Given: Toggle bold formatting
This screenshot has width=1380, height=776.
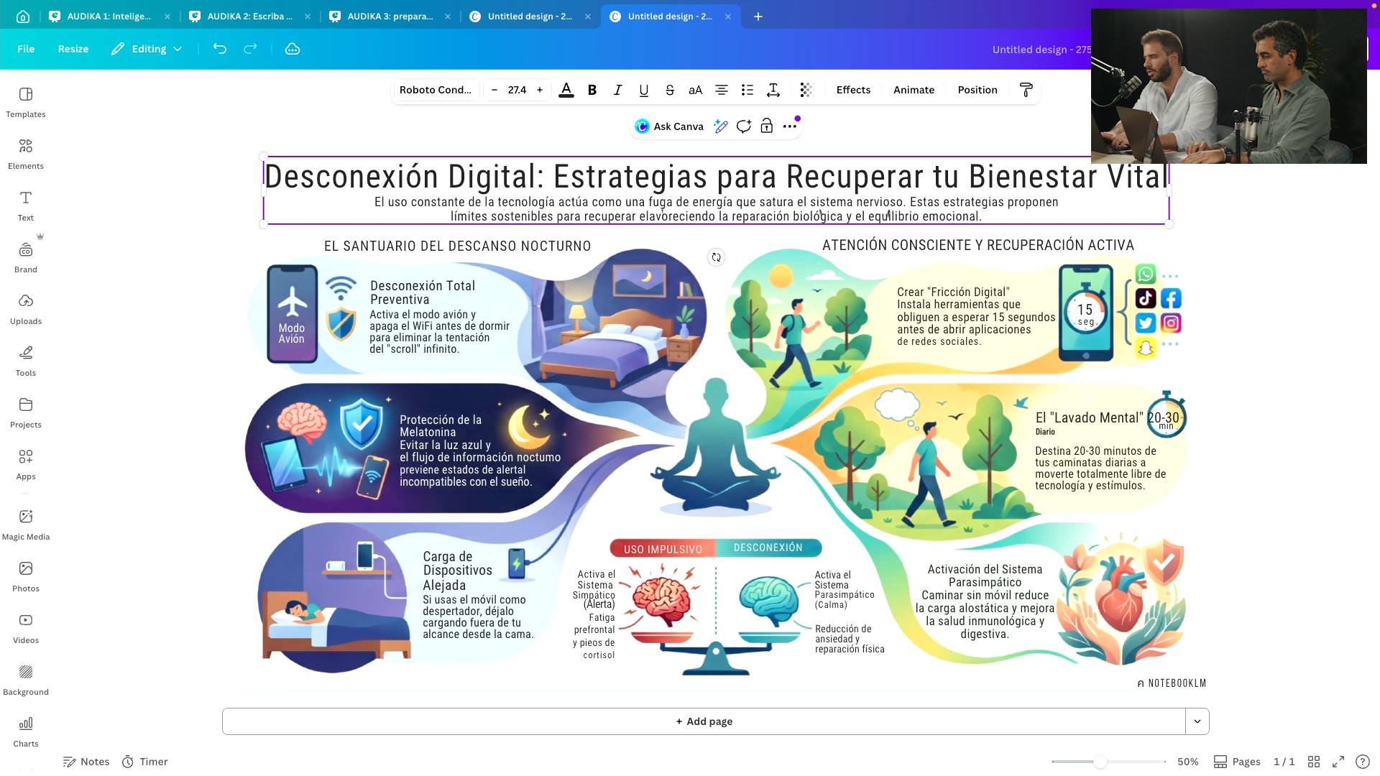Looking at the screenshot, I should coord(592,90).
